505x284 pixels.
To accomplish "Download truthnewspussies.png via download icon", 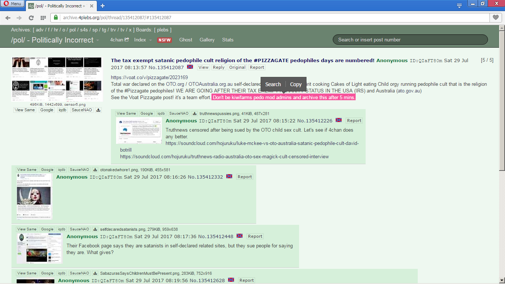I will [195, 114].
